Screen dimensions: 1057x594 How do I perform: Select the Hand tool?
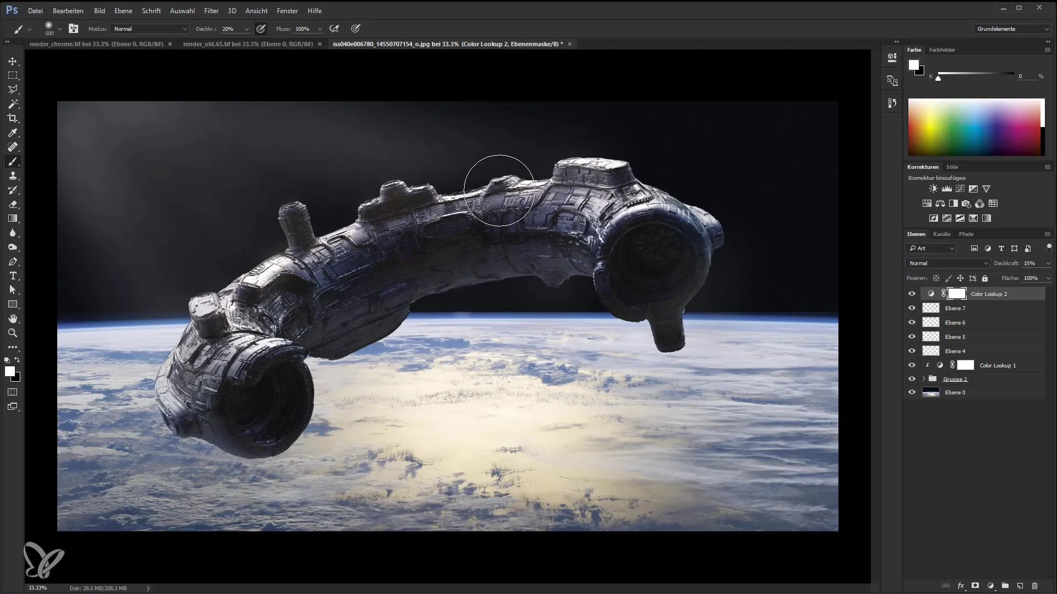(x=13, y=318)
